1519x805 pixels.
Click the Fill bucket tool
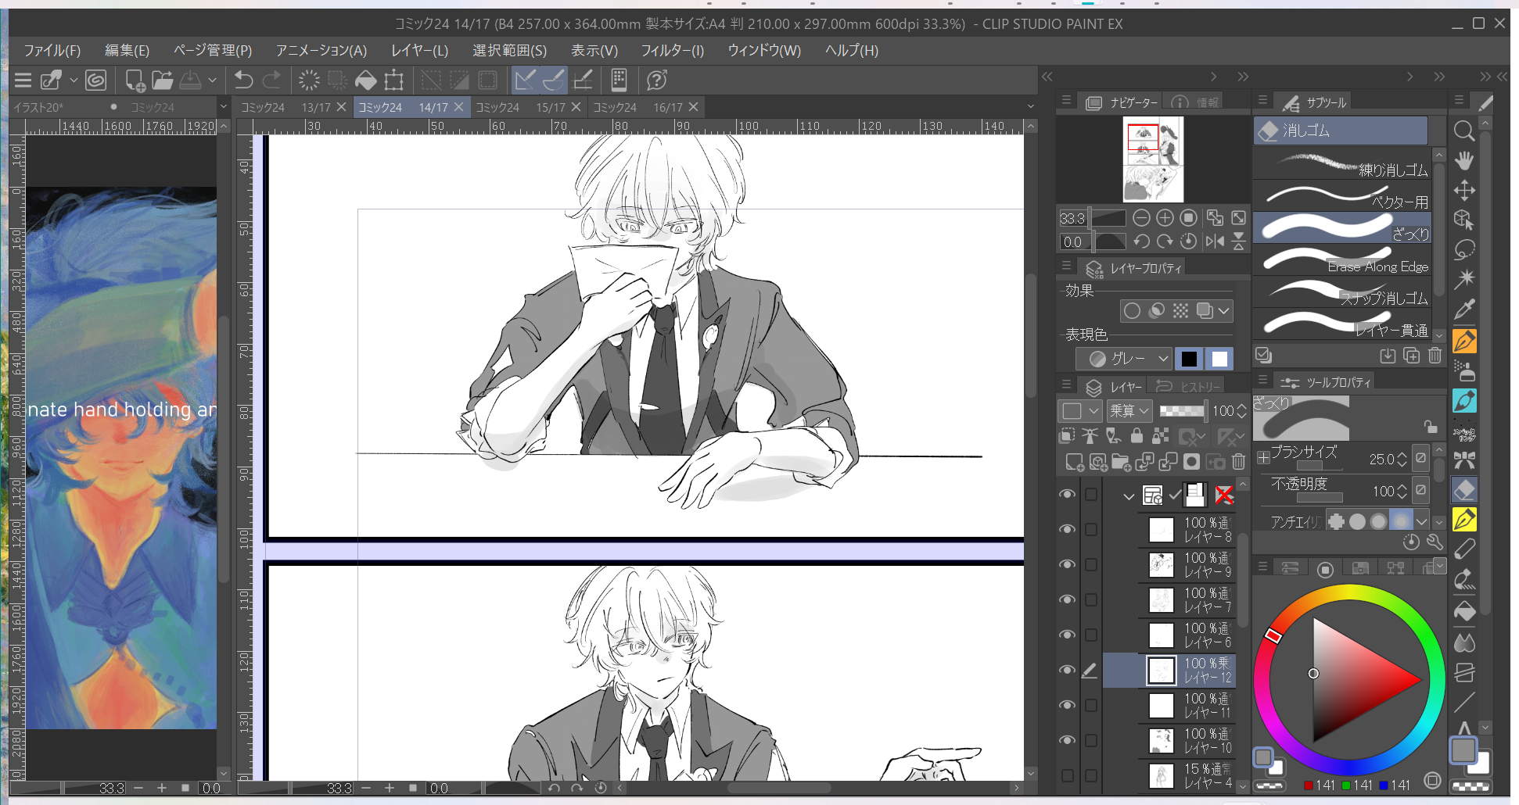coord(1464,610)
